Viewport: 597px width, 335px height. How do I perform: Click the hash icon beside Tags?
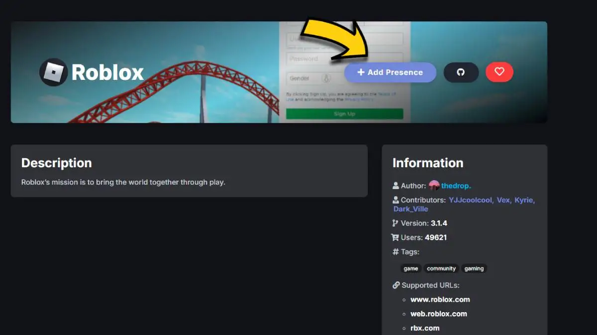pyautogui.click(x=396, y=252)
